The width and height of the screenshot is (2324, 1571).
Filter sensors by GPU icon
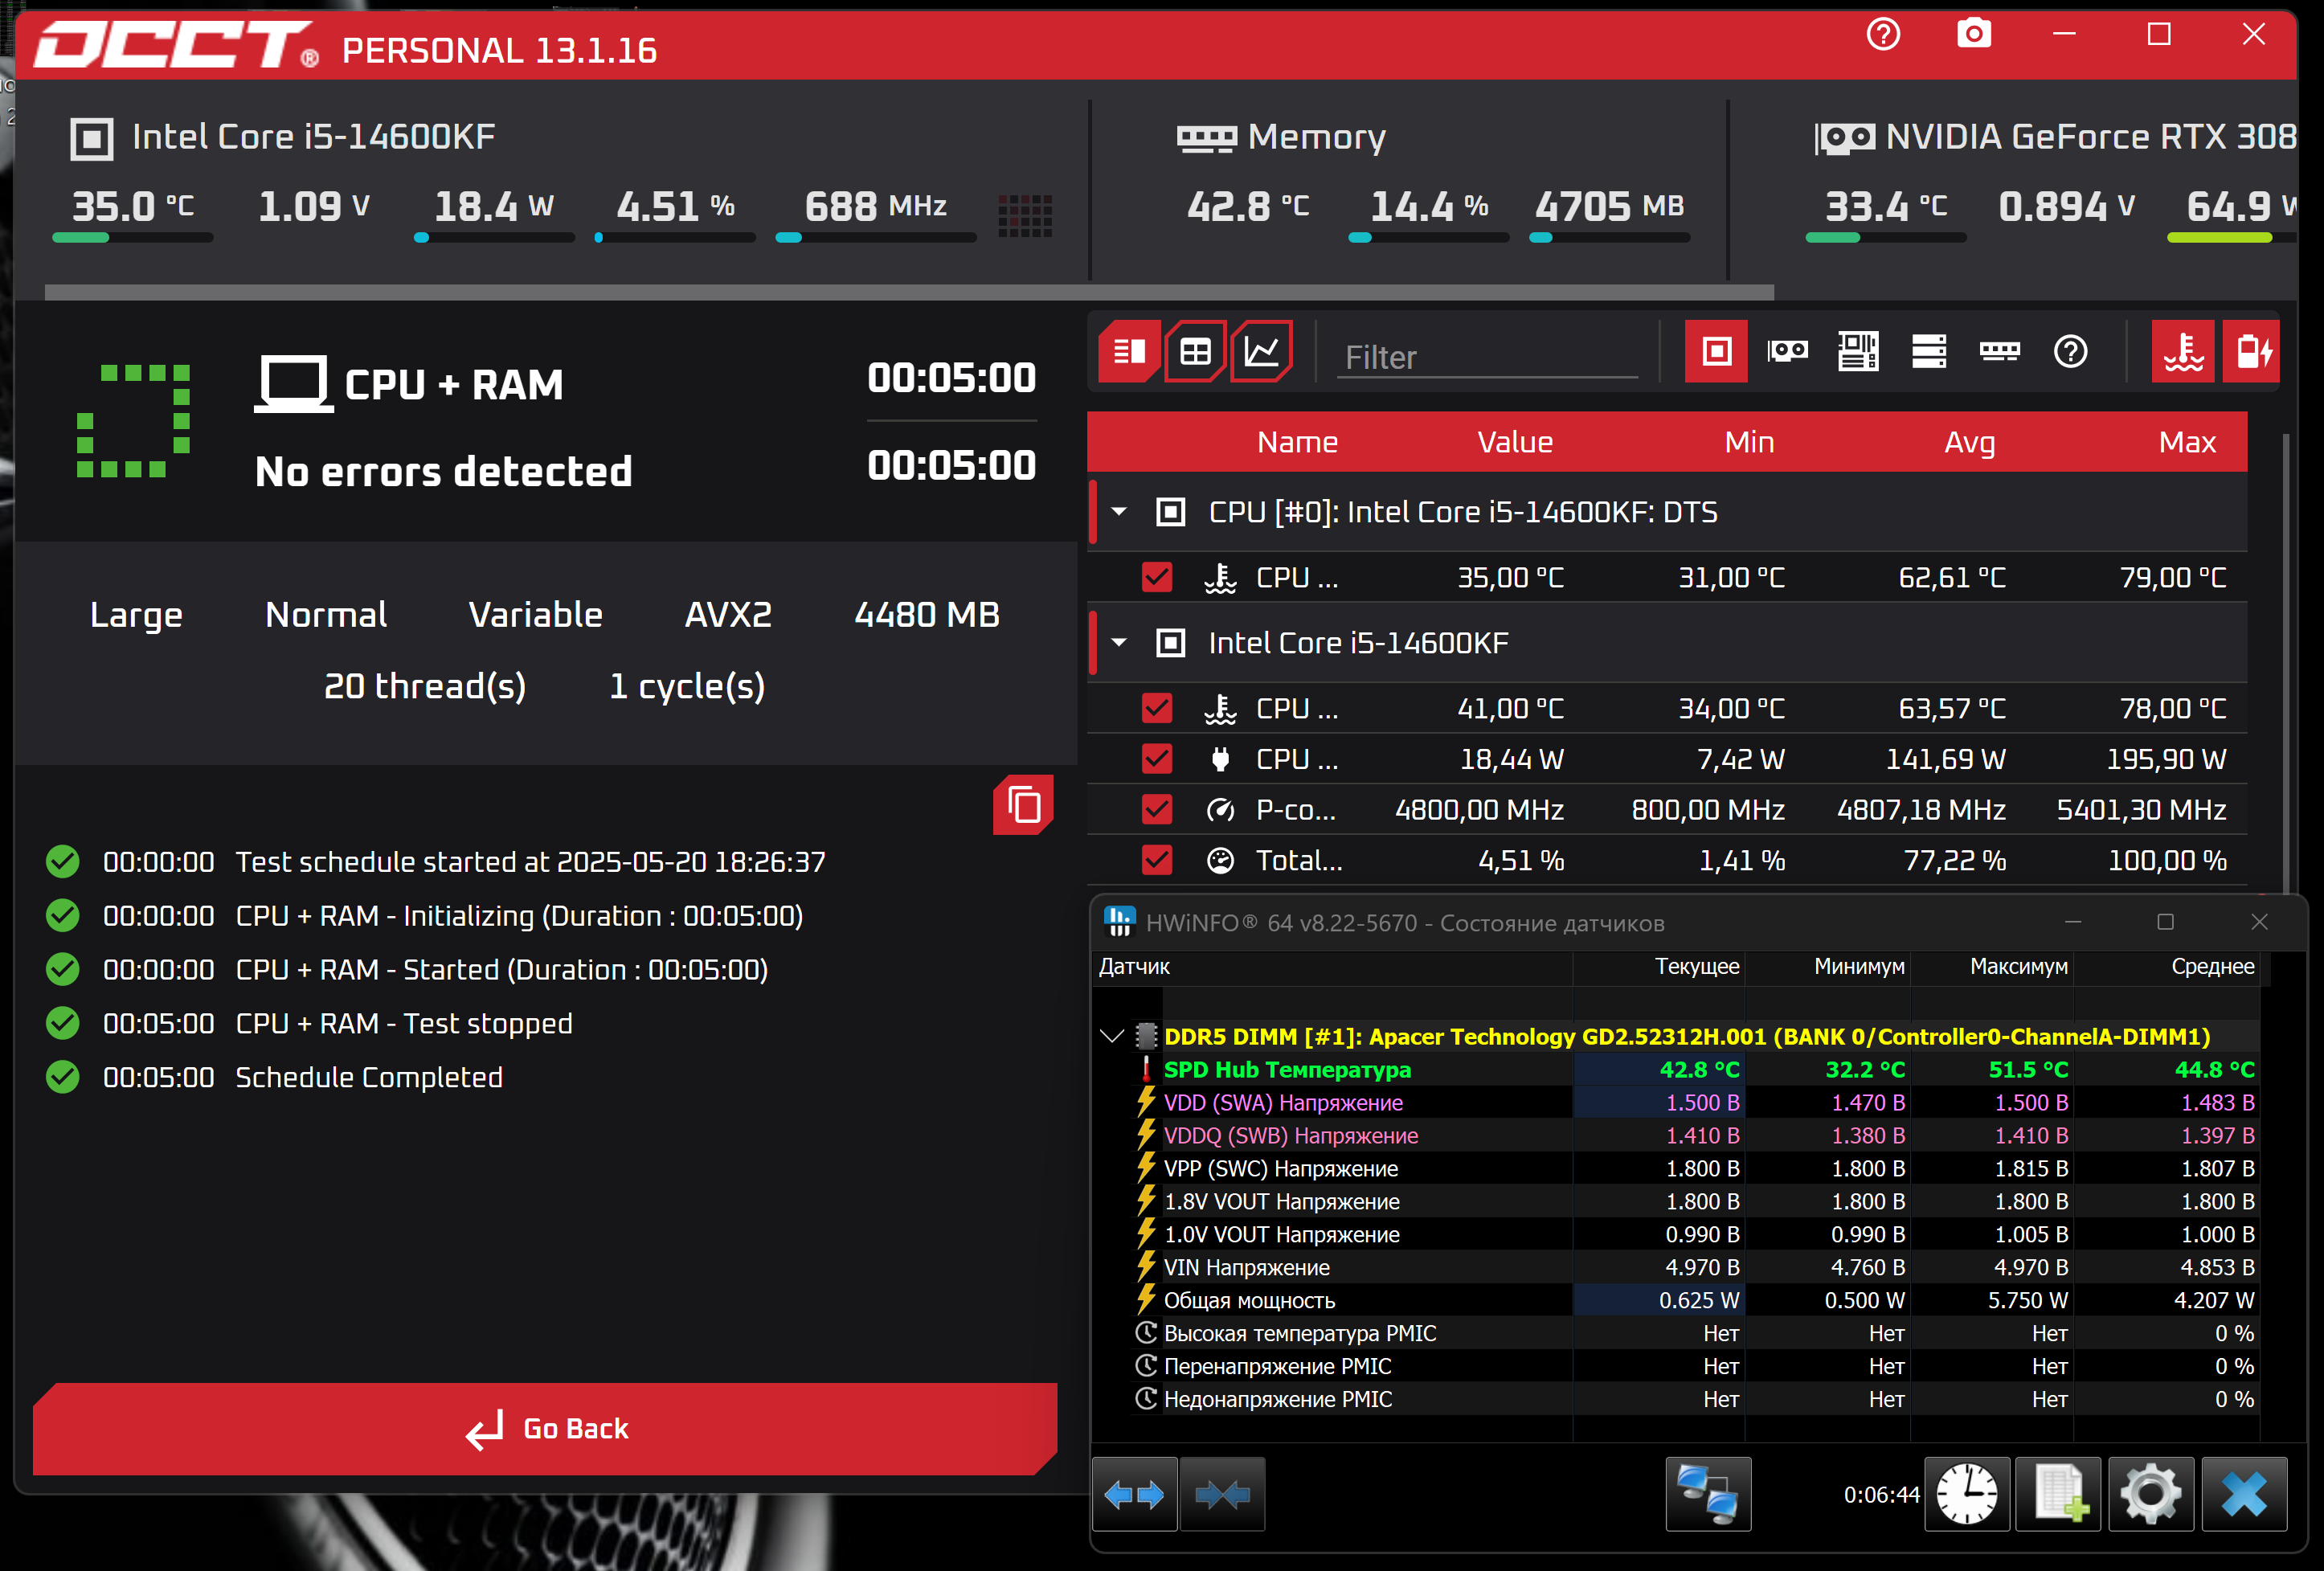click(x=1787, y=351)
